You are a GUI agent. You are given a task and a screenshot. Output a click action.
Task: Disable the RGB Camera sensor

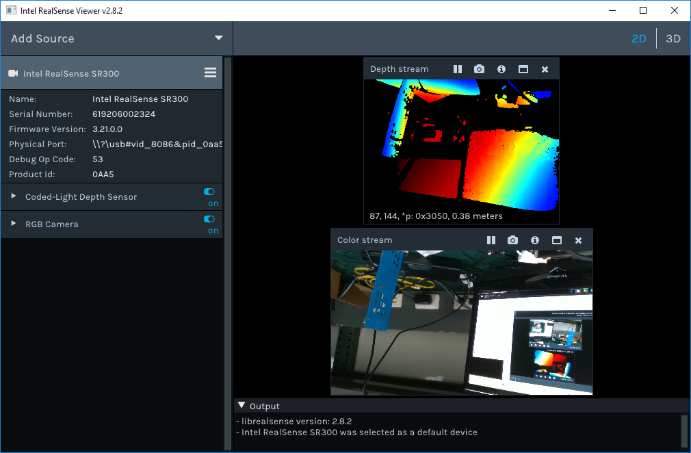pyautogui.click(x=209, y=220)
